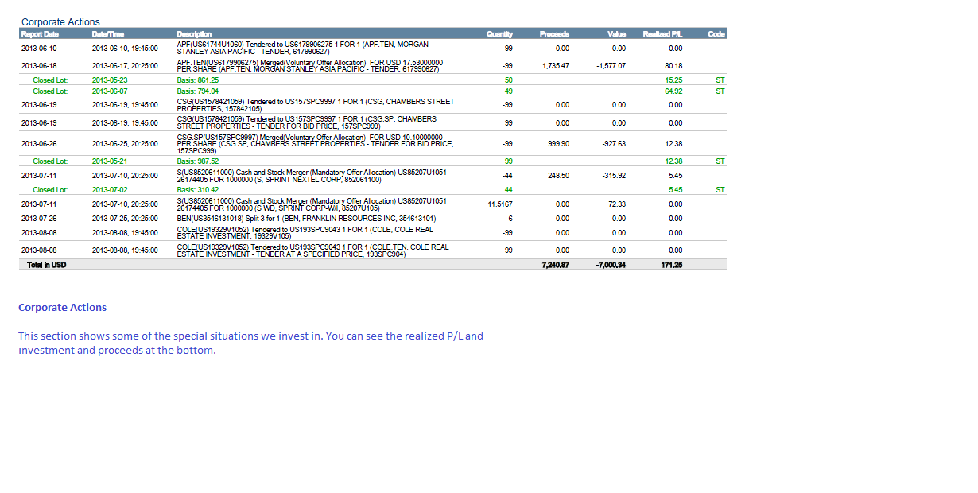
Task: Select the Description column header
Action: (x=194, y=34)
